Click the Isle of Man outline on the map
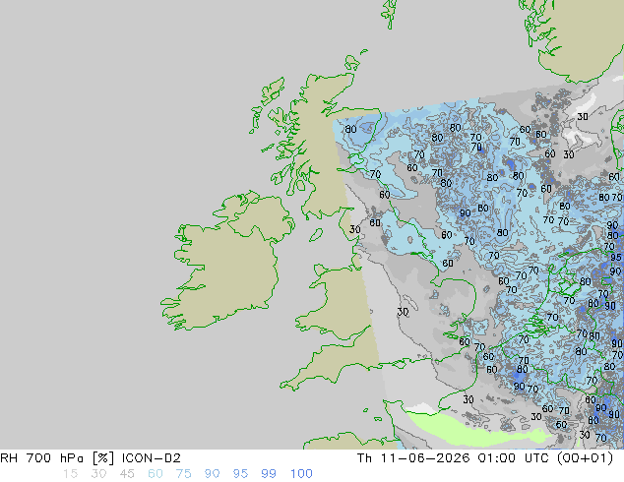The width and height of the screenshot is (624, 482). 316,235
